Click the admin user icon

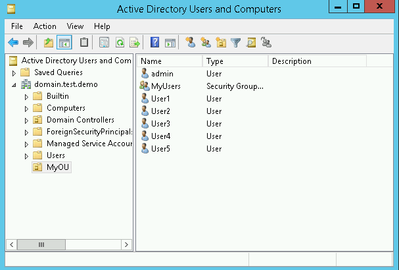click(145, 74)
